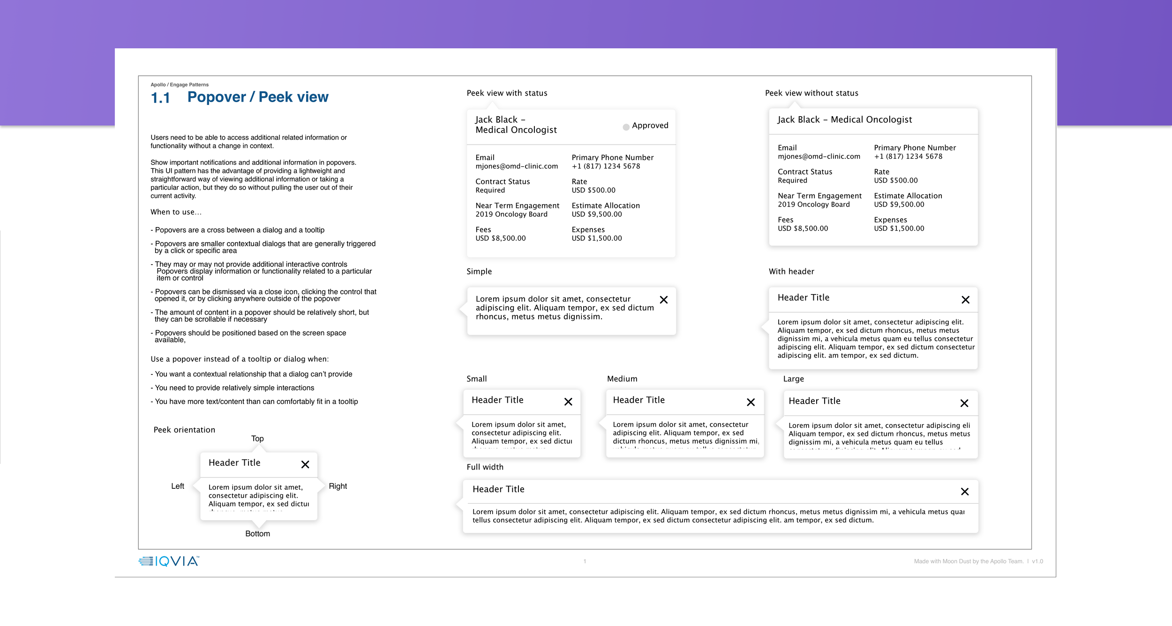Click Jack Black title in card without status
Image resolution: width=1172 pixels, height=626 pixels.
coord(844,119)
